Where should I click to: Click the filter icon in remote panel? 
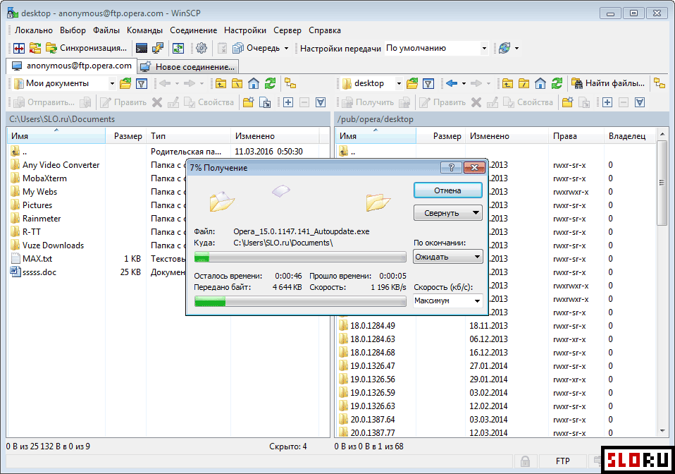[x=428, y=84]
